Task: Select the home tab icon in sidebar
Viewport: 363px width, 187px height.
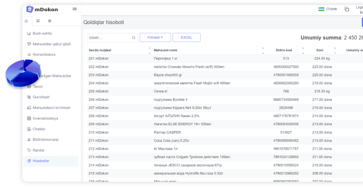Action: pos(26,21)
